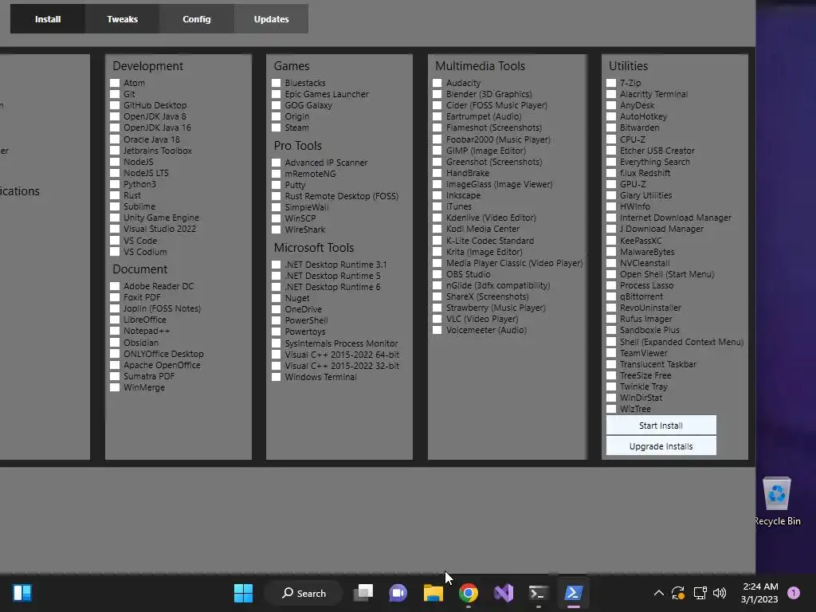This screenshot has height=612, width=816.
Task: Open the network tray icon
Action: pyautogui.click(x=700, y=593)
